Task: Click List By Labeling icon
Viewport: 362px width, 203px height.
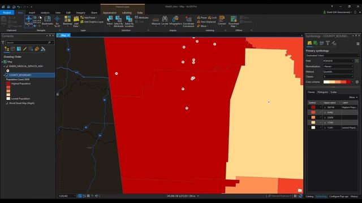Action: click(37, 49)
